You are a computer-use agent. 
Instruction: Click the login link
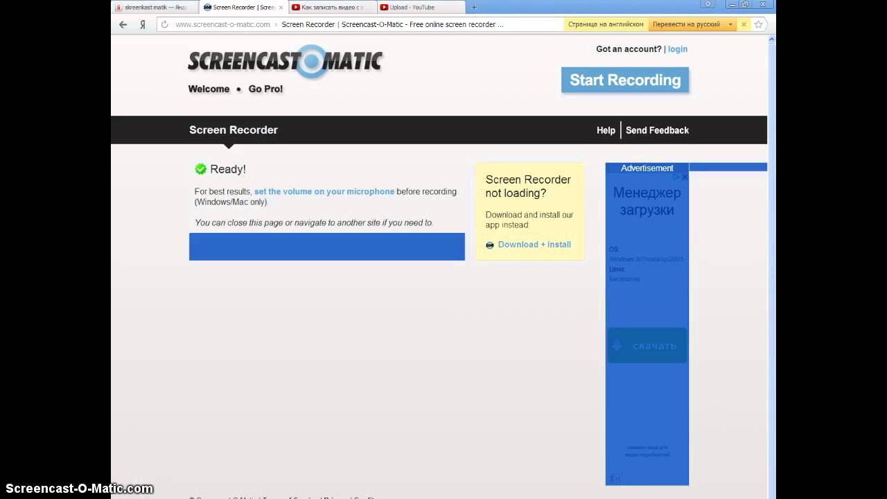(x=678, y=49)
